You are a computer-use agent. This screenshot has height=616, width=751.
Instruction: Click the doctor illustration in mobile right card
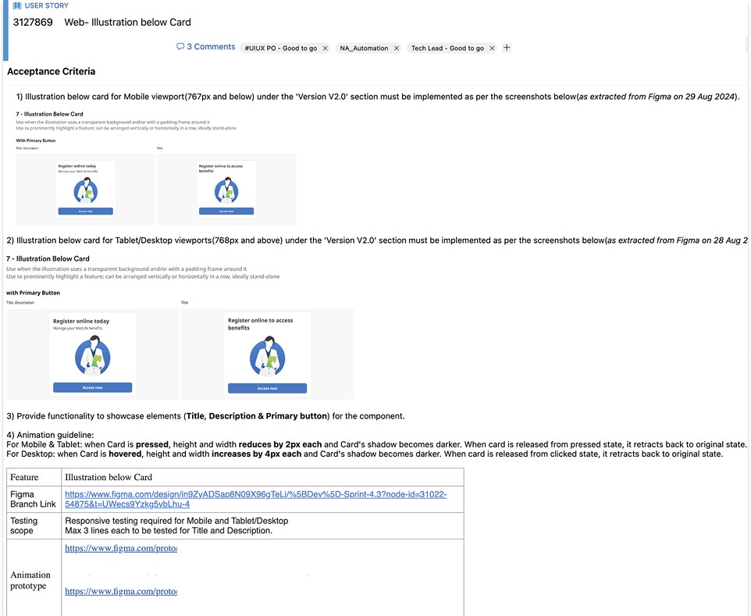pyautogui.click(x=226, y=190)
